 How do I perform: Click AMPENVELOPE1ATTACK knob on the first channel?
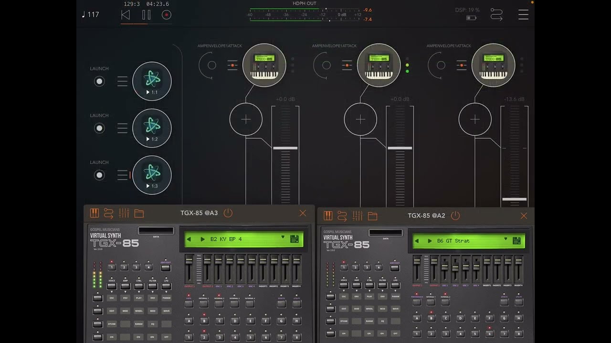[x=211, y=65]
